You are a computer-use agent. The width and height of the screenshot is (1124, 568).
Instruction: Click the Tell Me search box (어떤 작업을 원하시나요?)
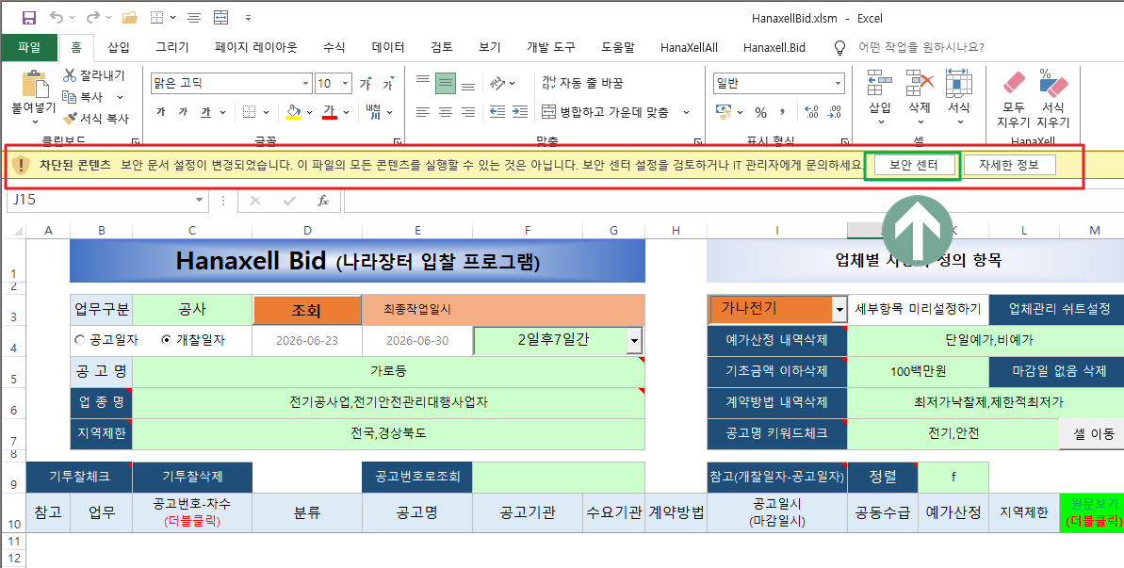(x=921, y=47)
